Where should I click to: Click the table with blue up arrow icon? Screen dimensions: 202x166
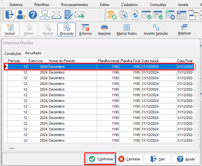point(182,15)
